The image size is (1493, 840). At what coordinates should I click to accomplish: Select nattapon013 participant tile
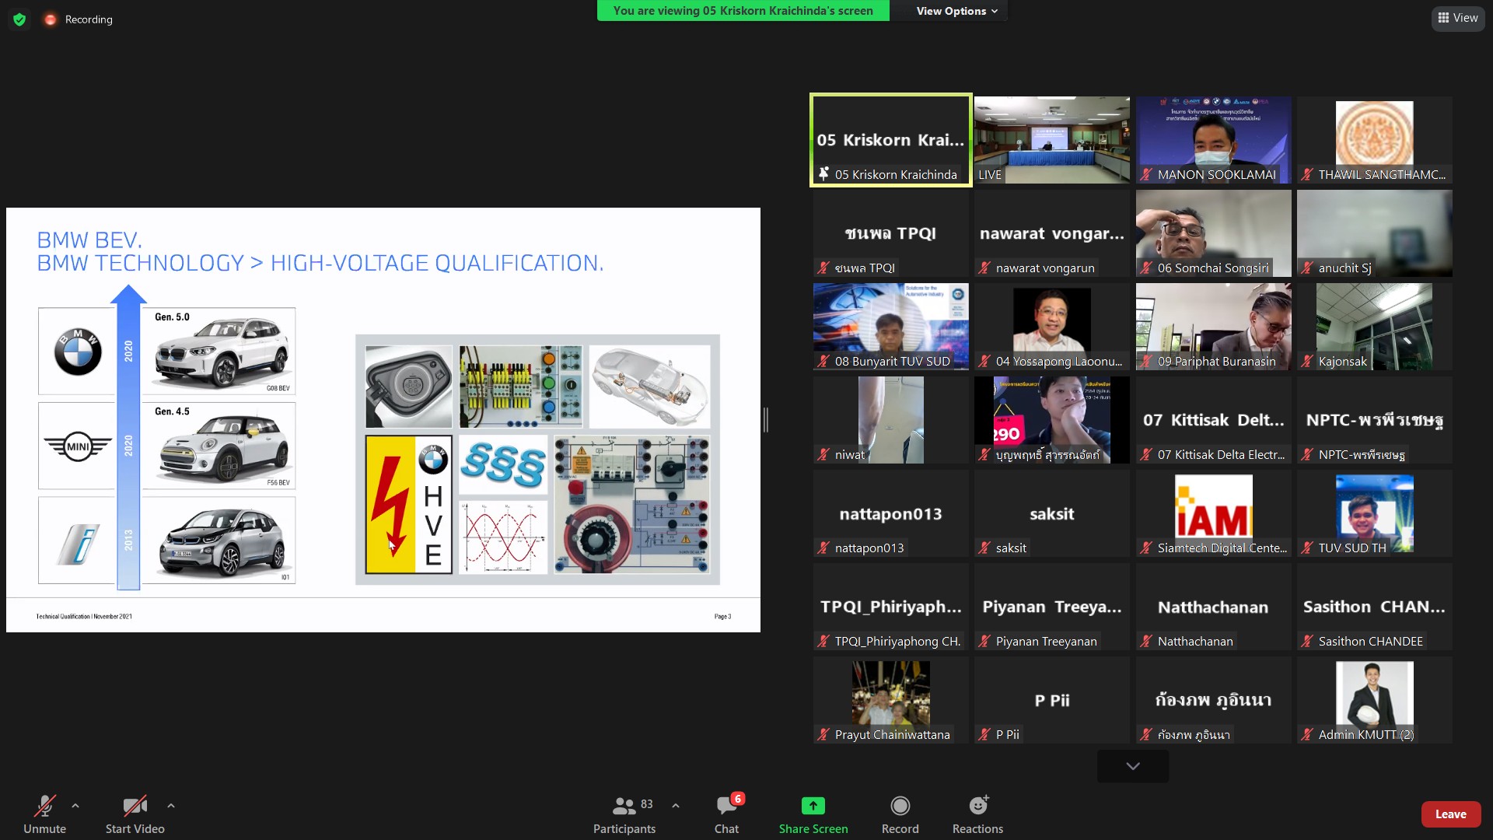click(891, 513)
